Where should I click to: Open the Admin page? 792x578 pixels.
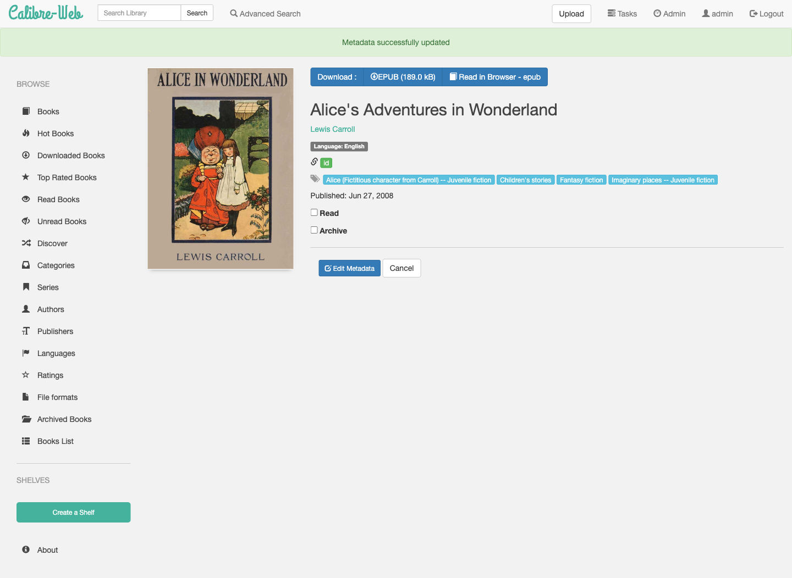click(x=669, y=14)
